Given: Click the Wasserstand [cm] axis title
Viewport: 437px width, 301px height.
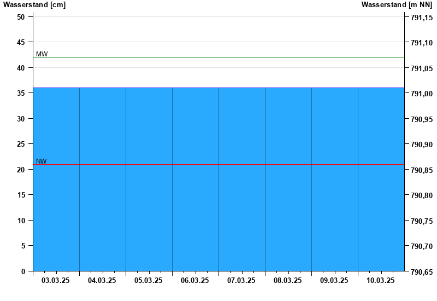Looking at the screenshot, I should click(x=34, y=5).
